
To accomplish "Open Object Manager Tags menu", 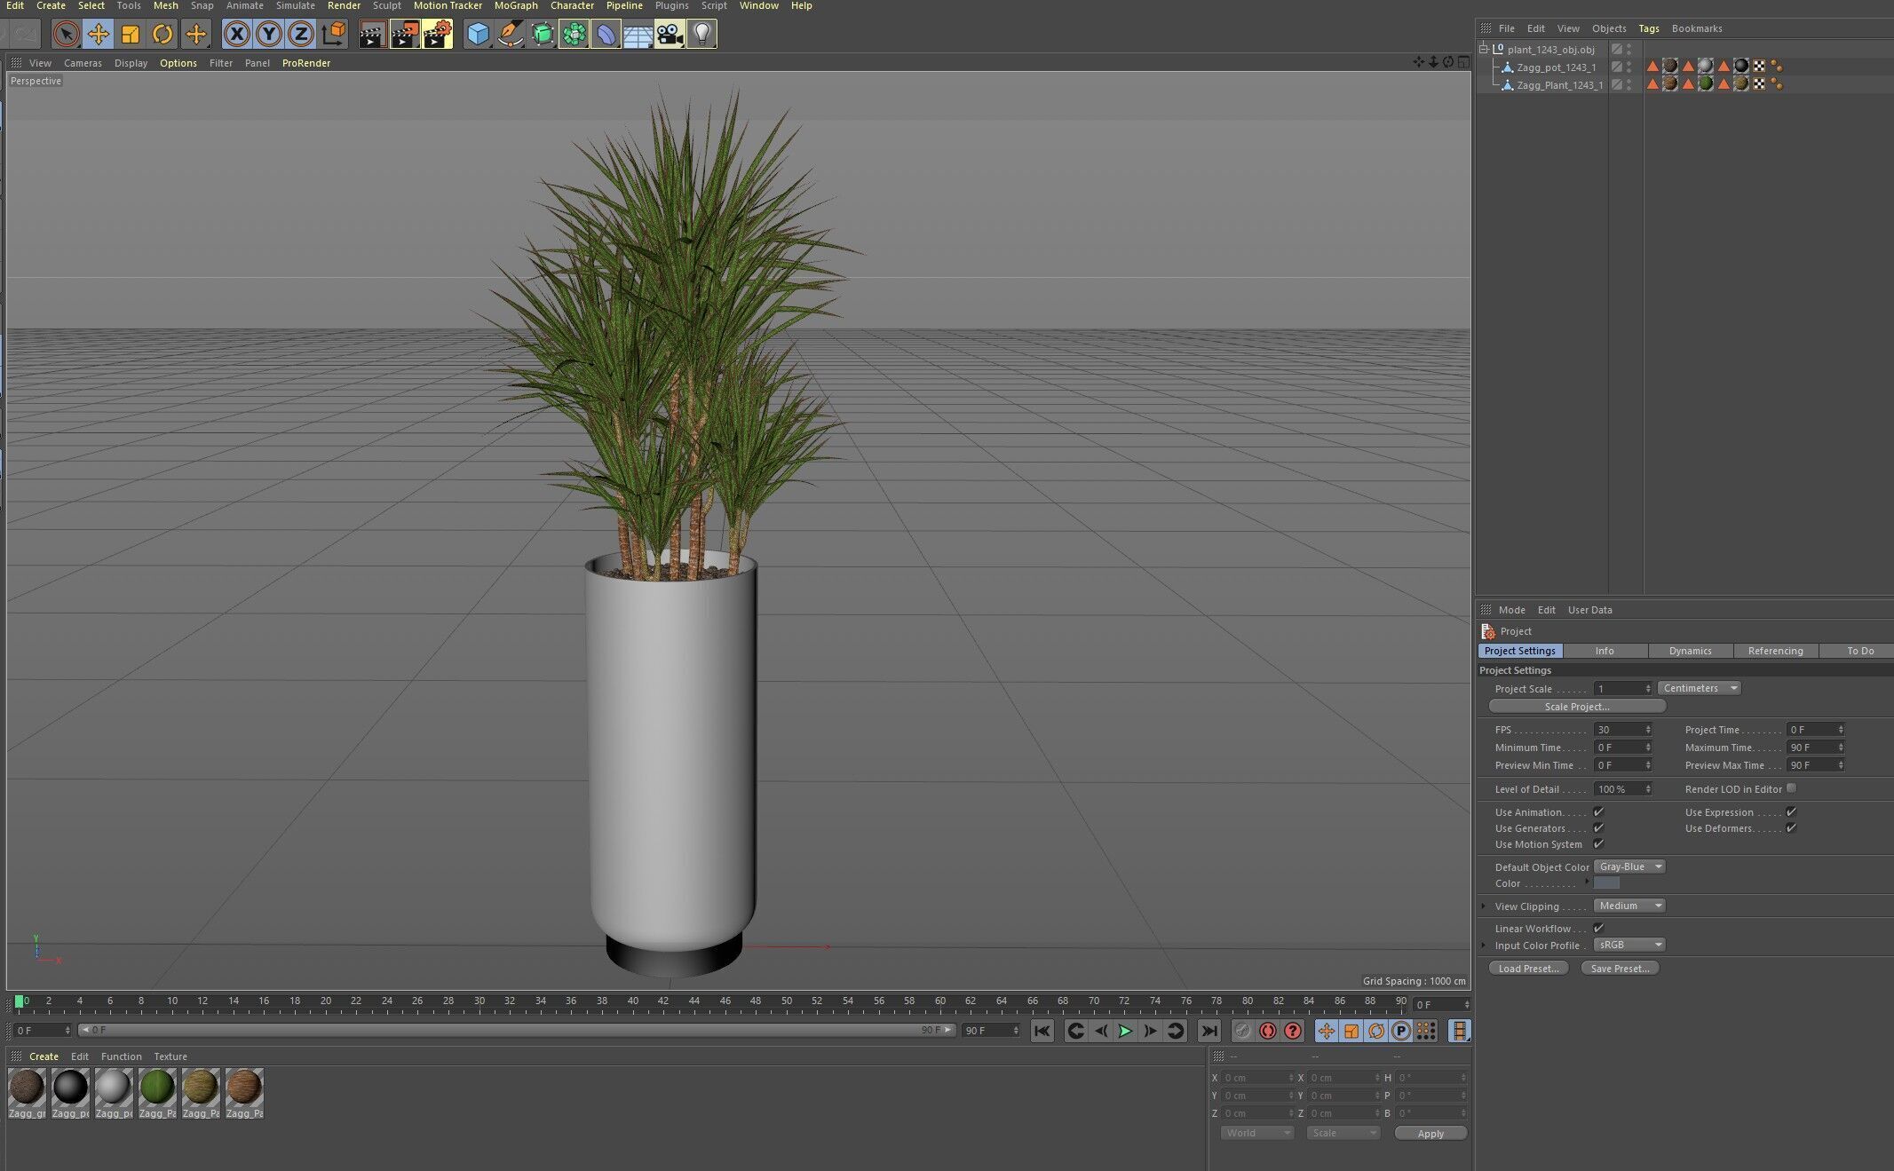I will [x=1649, y=28].
